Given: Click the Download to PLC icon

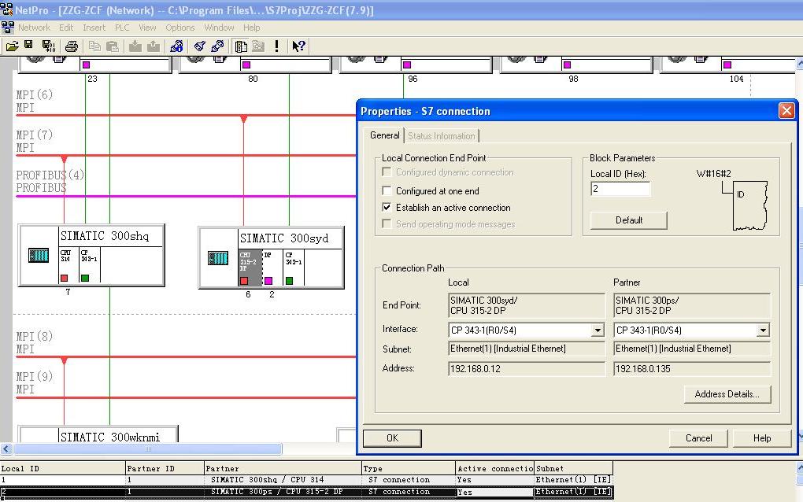Looking at the screenshot, I should tap(135, 46).
